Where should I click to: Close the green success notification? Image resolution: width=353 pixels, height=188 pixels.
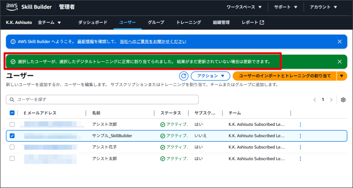[x=339, y=61]
